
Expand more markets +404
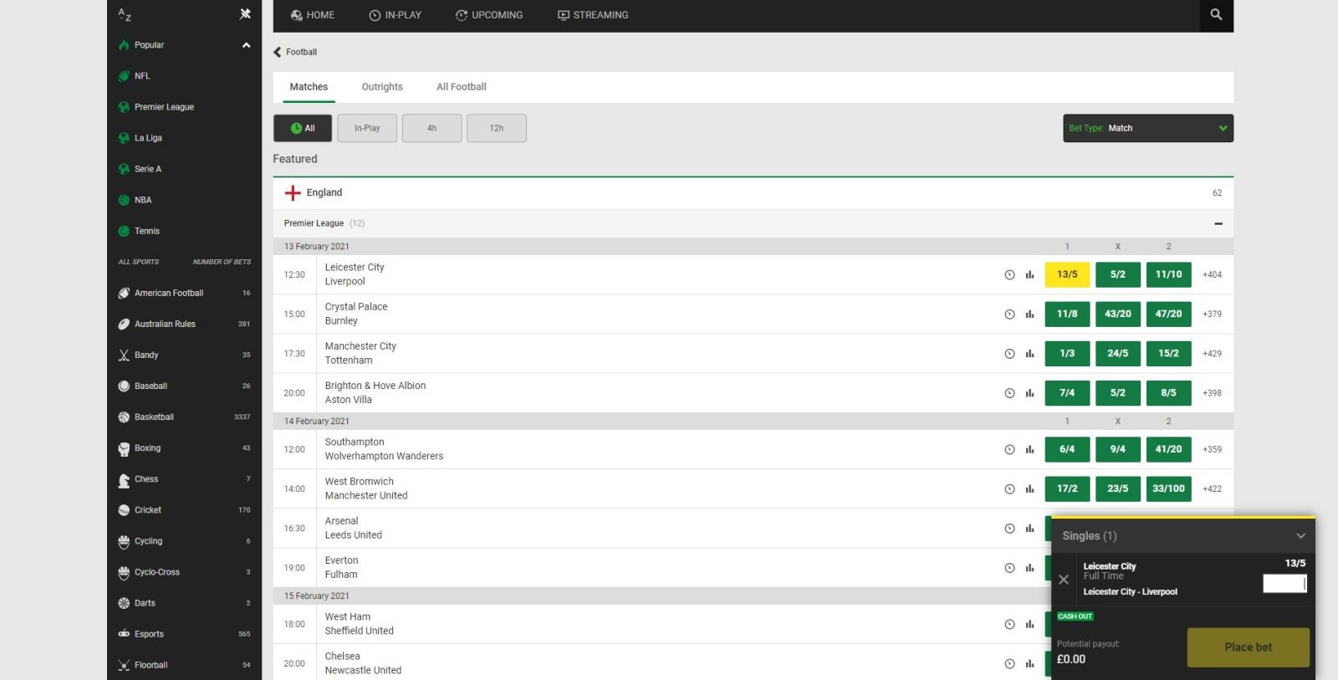(x=1212, y=274)
